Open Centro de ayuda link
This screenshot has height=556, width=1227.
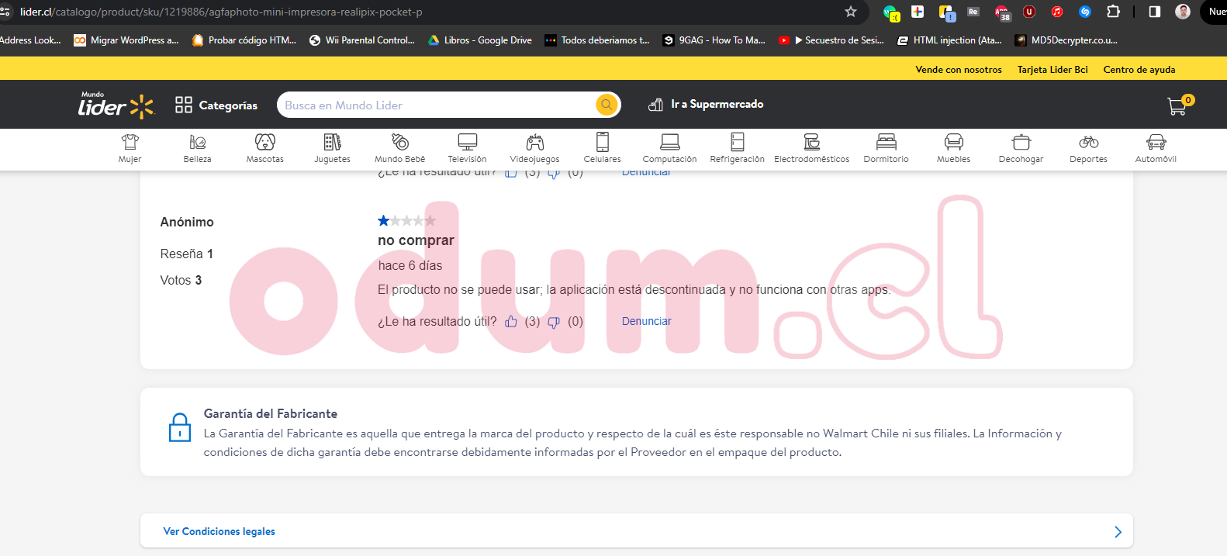tap(1139, 70)
